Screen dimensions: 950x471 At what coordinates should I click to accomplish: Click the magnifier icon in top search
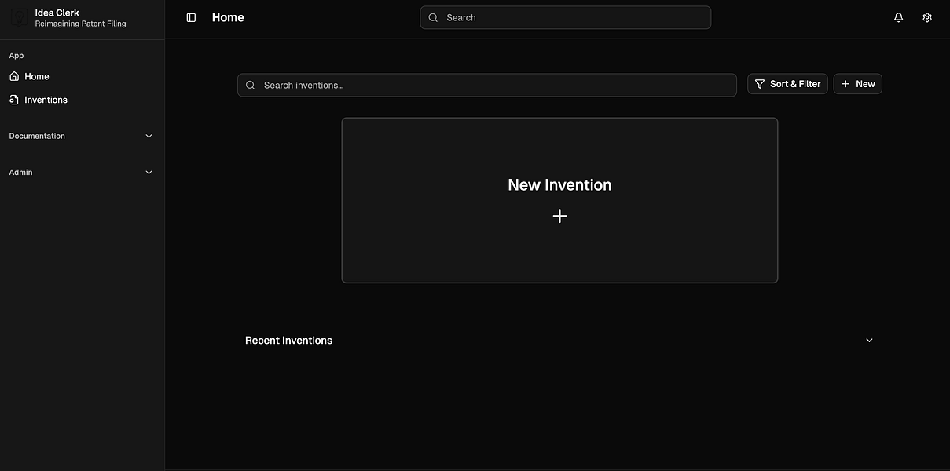(x=433, y=17)
